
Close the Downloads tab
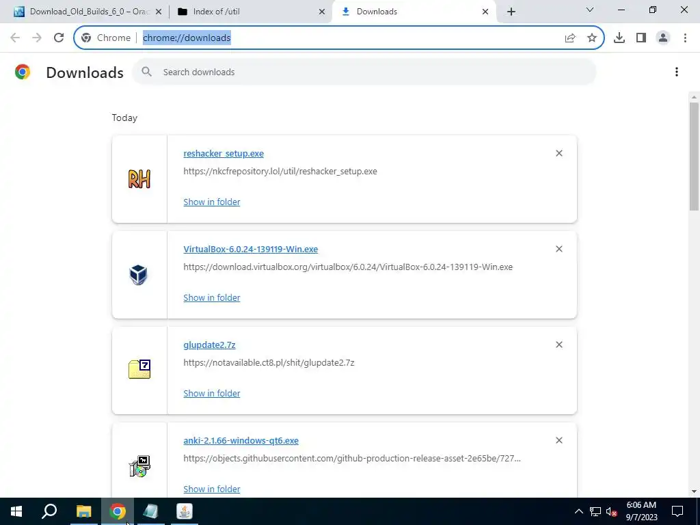pyautogui.click(x=485, y=12)
